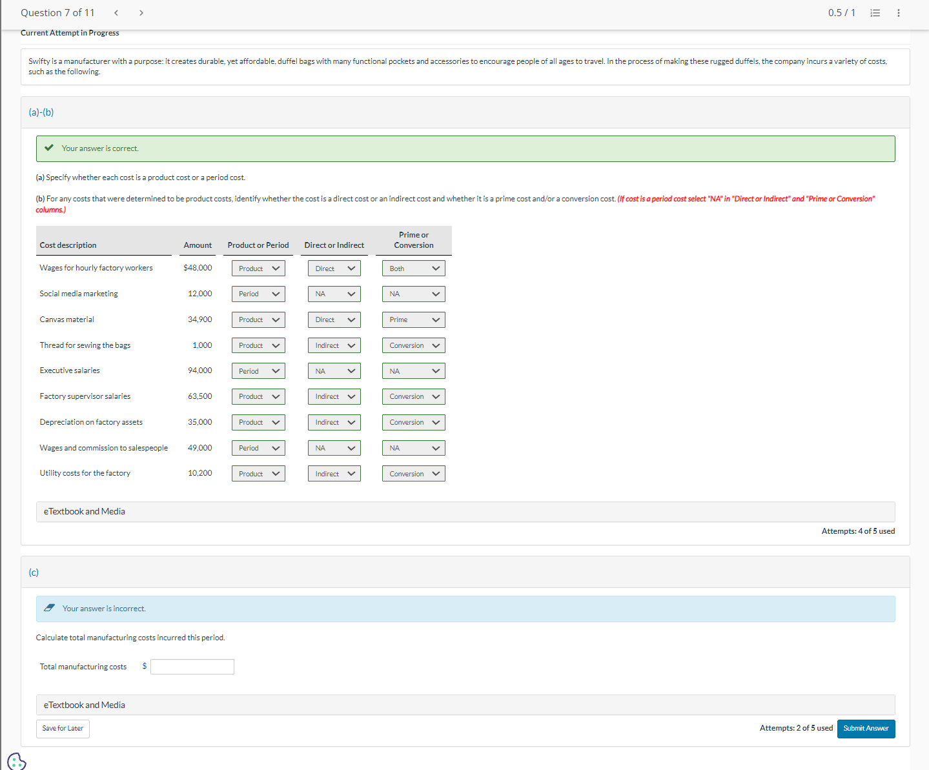Open Direct or Indirect dropdown for Social media marketing
929x770 pixels.
(334, 294)
